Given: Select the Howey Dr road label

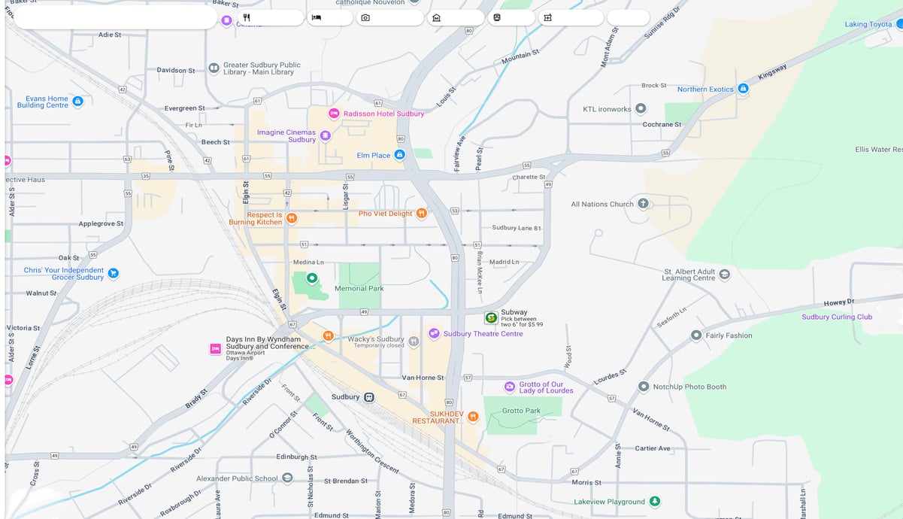Looking at the screenshot, I should [x=839, y=302].
